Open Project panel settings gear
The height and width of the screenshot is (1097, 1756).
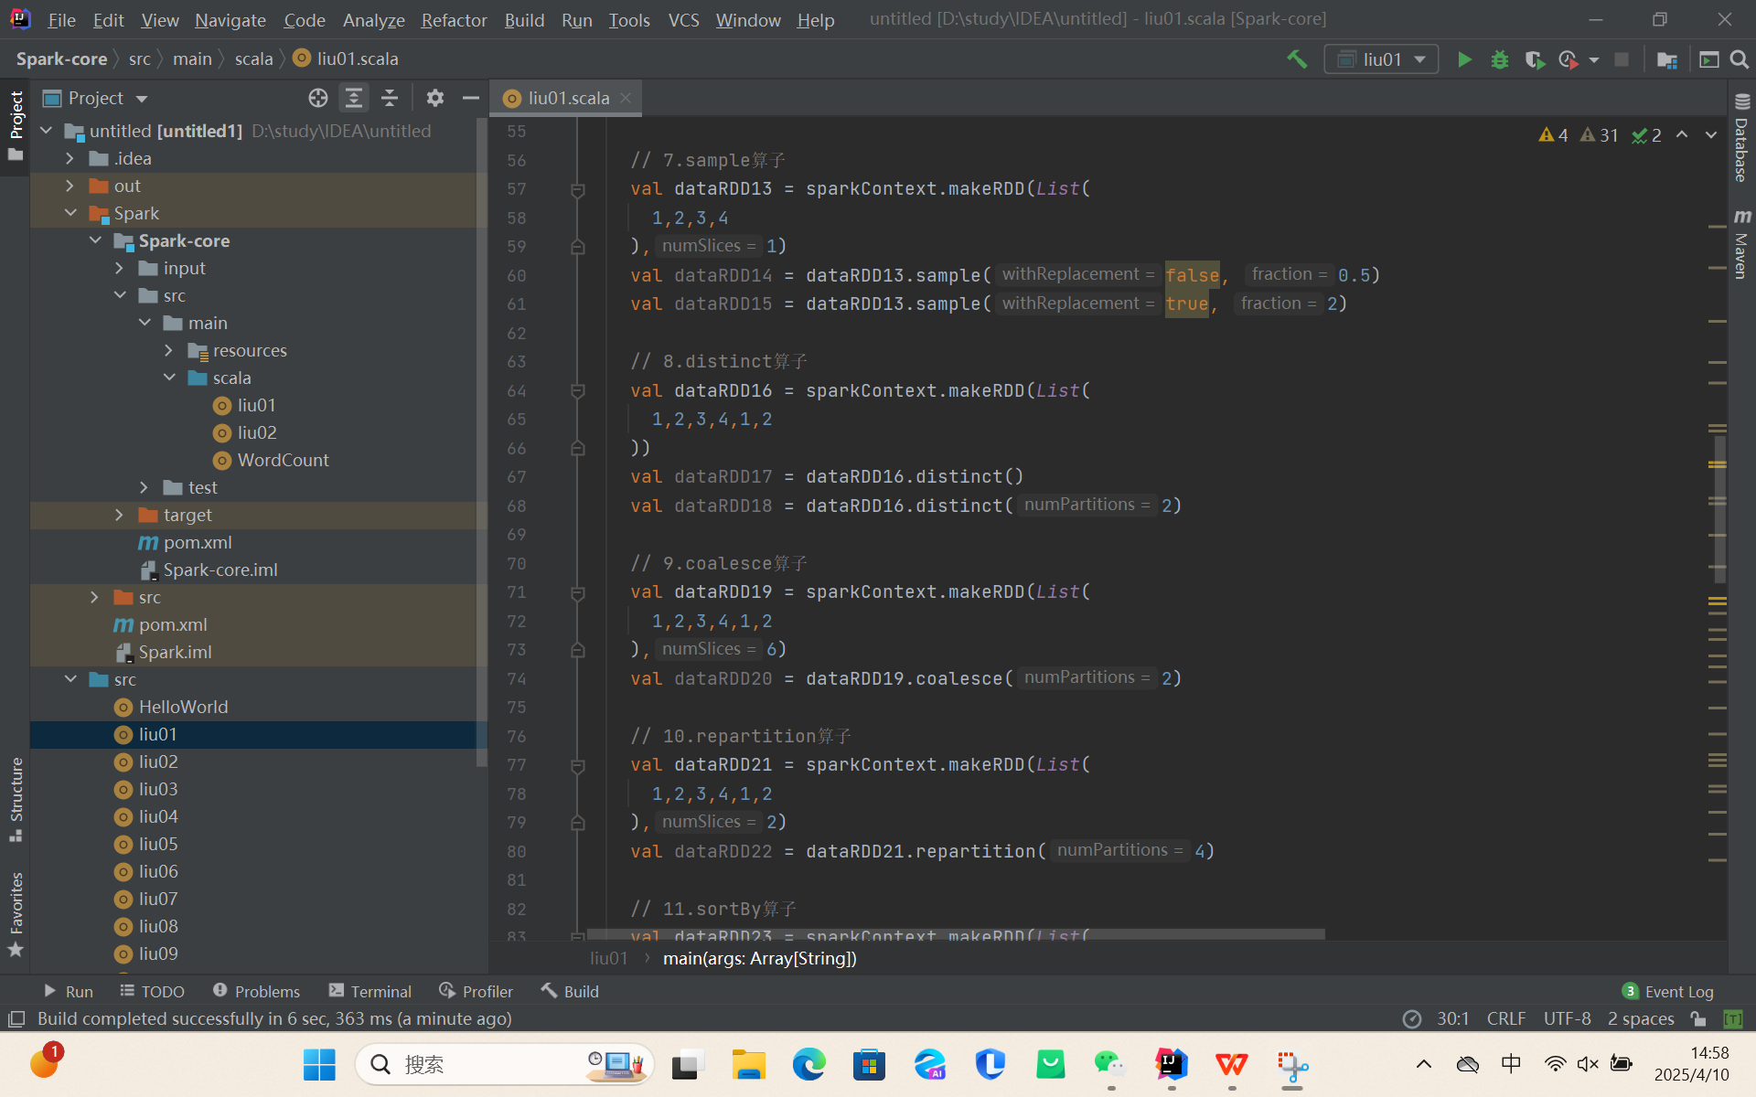[x=435, y=98]
